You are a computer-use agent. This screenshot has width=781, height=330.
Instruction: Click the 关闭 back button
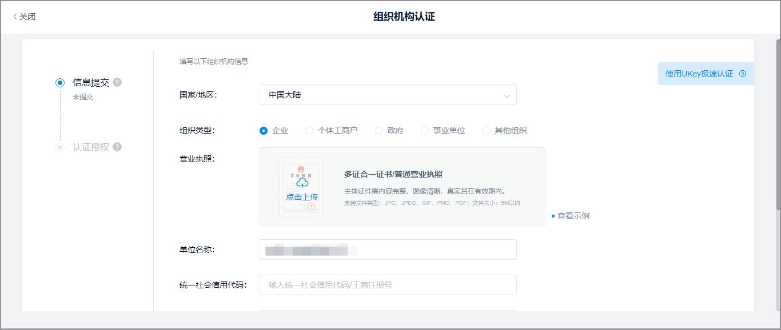coord(25,17)
